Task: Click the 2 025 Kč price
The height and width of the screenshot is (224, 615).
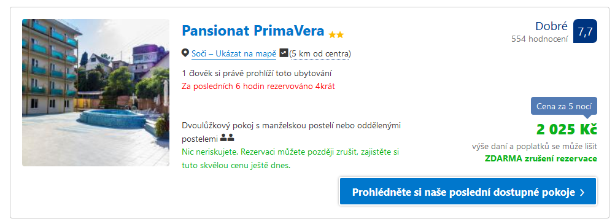Action: (x=567, y=129)
